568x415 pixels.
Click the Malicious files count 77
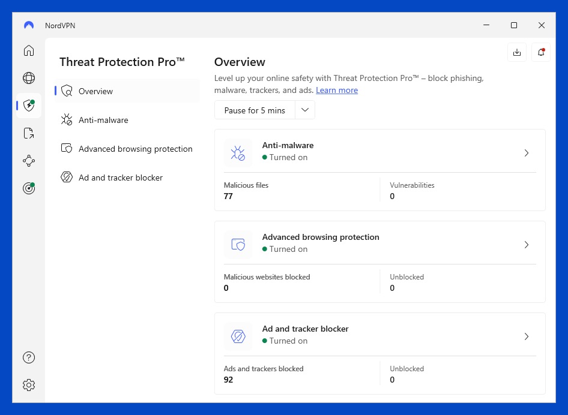228,196
